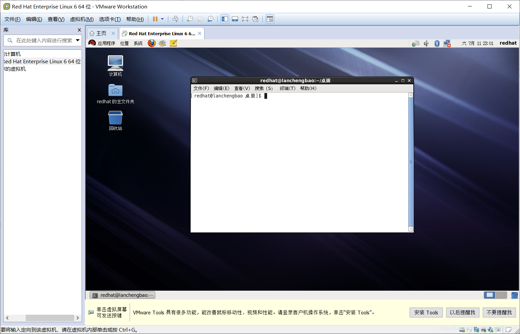Image resolution: width=520 pixels, height=334 pixels.
Task: Toggle the library sidebar view button
Action: 225,19
